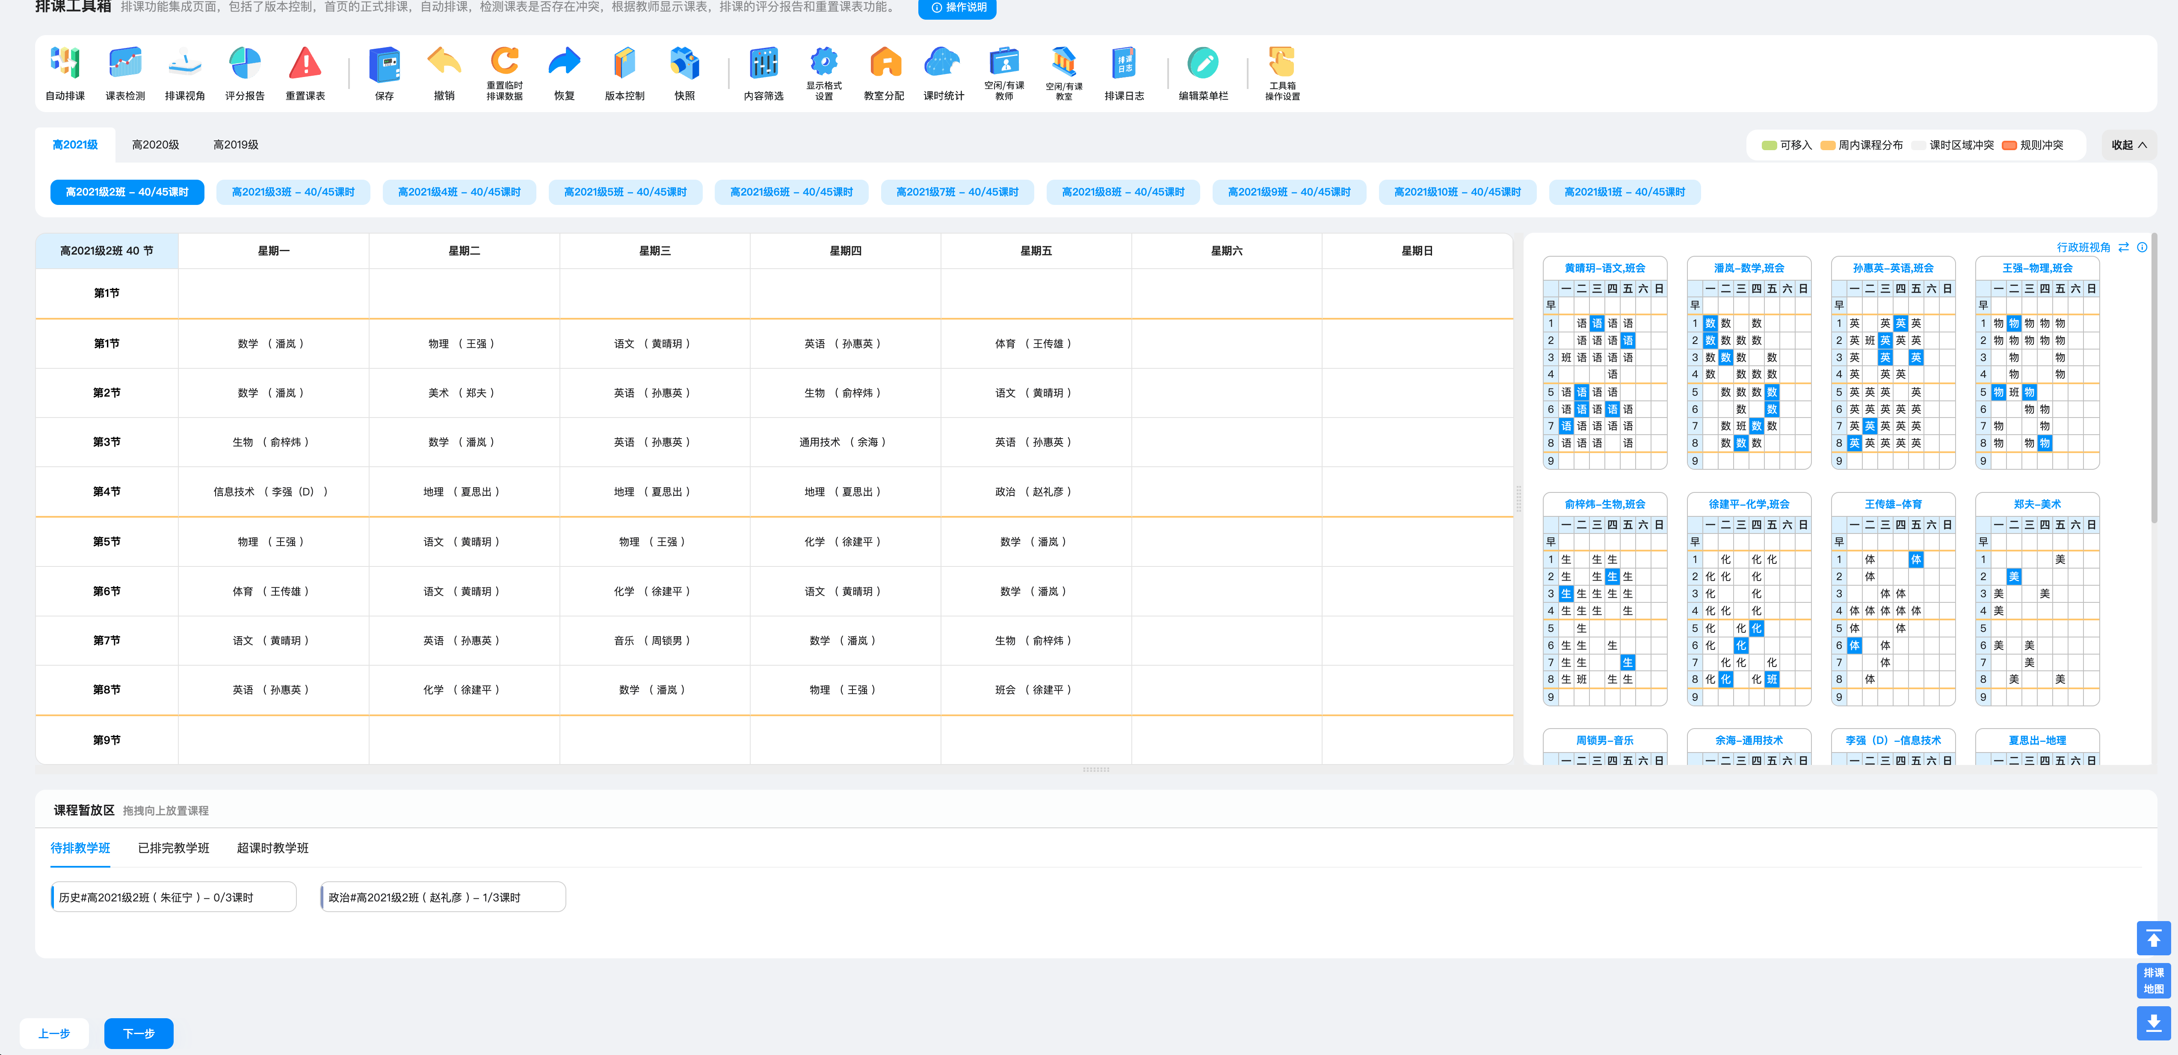Select class 高2021级1班 – 40/45课时
Image resolution: width=2178 pixels, height=1055 pixels.
coord(1625,192)
